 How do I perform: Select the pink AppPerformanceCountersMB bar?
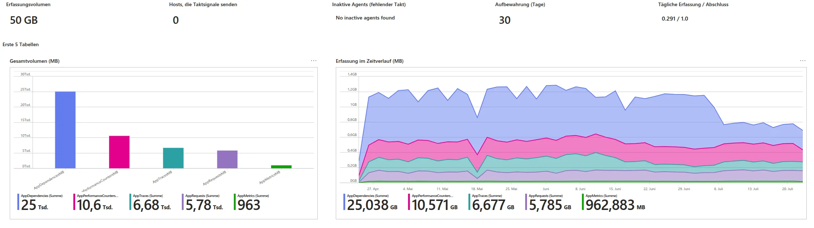pos(119,152)
